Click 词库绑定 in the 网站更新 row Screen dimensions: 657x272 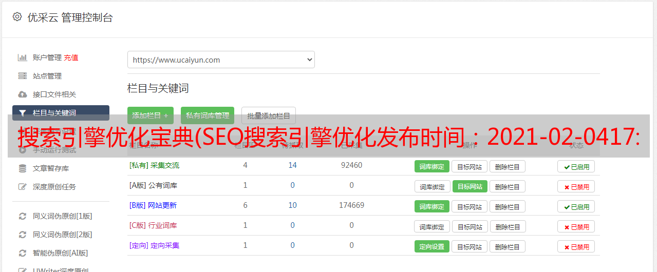pyautogui.click(x=432, y=206)
